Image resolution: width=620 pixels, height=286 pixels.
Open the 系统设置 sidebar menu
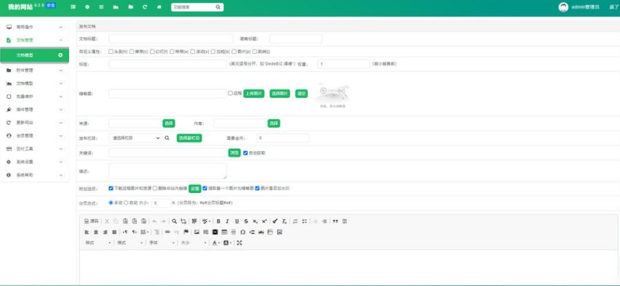point(34,162)
